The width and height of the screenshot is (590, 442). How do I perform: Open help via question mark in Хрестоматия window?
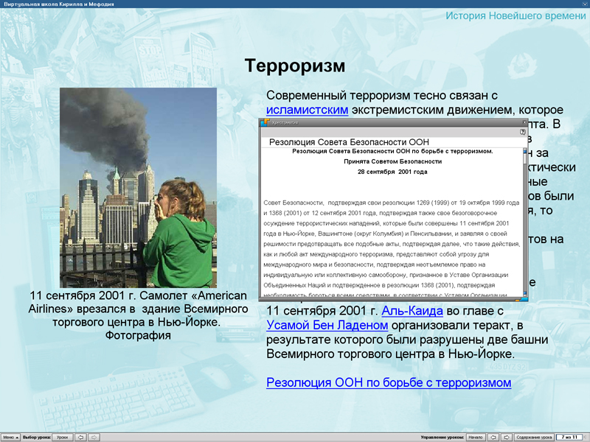click(522, 130)
